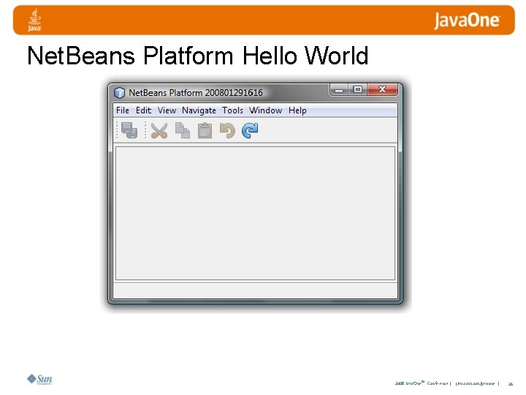
Task: Click the Java coffee cup logo
Action: pos(34,20)
